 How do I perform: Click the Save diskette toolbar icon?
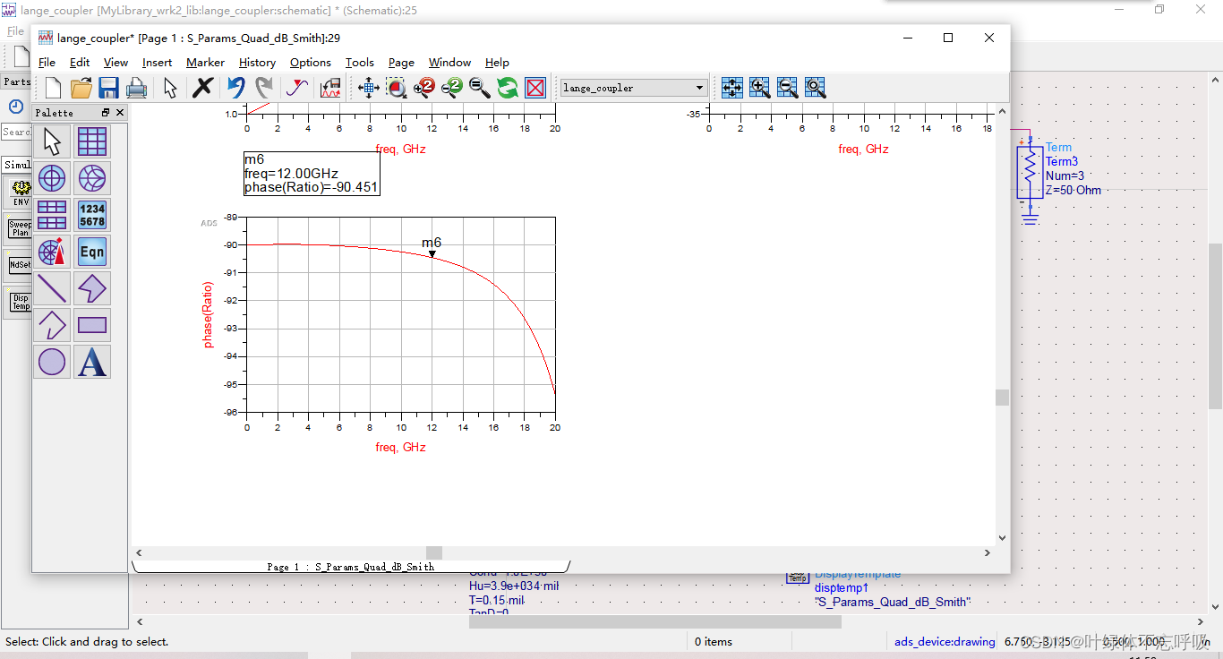108,88
